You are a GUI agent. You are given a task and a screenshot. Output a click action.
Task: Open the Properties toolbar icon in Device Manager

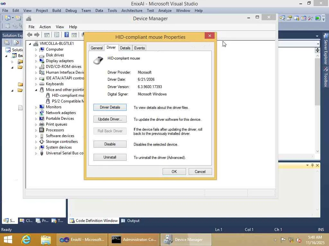click(57, 35)
